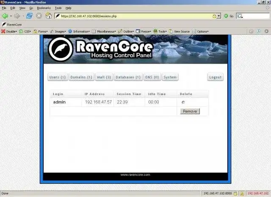Go to Users (1) section

point(58,77)
